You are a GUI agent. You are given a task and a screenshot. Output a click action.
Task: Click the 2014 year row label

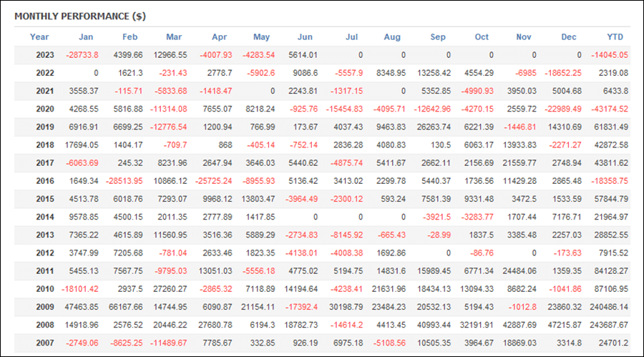[45, 217]
